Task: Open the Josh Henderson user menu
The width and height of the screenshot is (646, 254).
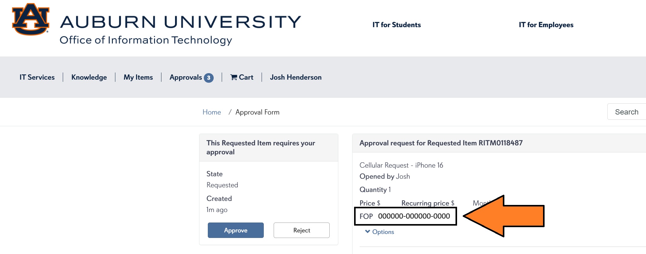Action: click(296, 77)
